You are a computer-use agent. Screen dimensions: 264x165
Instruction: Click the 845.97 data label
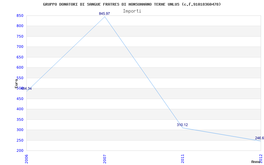pyautogui.click(x=104, y=14)
